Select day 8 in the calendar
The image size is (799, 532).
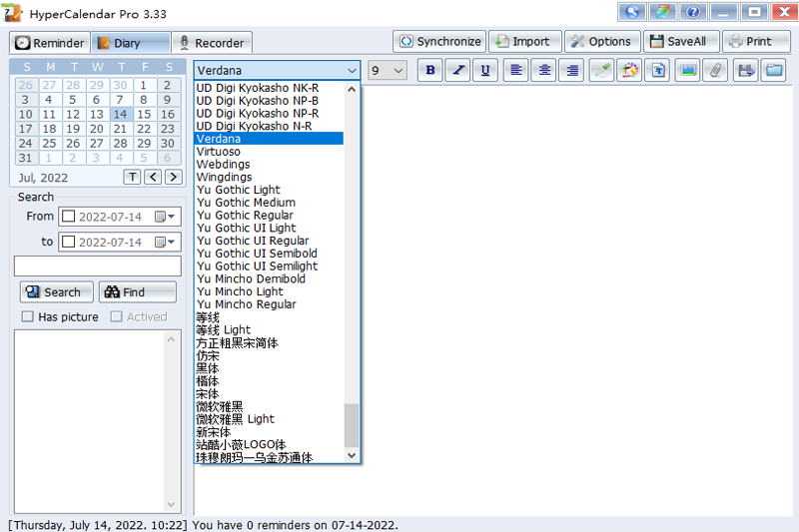click(144, 99)
